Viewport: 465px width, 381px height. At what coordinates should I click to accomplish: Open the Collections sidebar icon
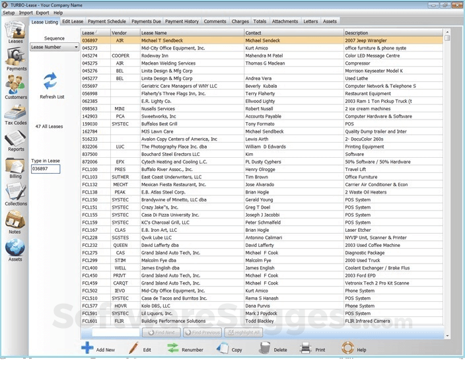pyautogui.click(x=16, y=195)
